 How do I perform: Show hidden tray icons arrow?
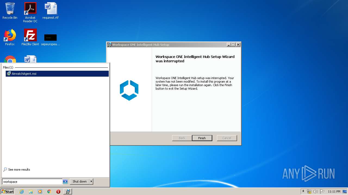tap(303, 191)
